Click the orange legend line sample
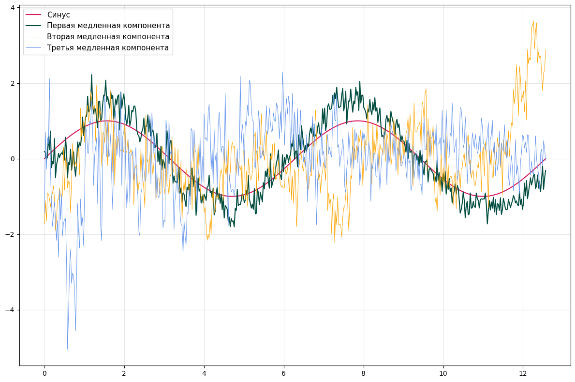 click(34, 37)
